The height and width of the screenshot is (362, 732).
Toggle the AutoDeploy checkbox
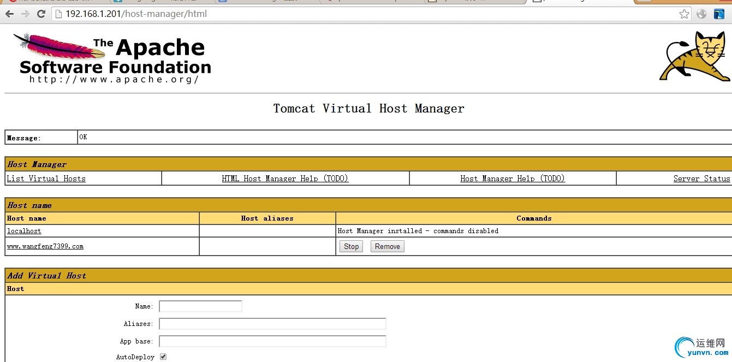tap(163, 357)
